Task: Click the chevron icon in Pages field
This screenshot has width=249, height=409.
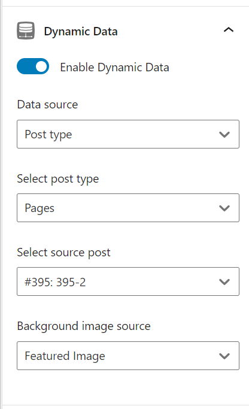Action: coord(224,208)
